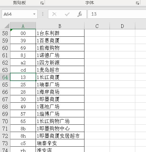Click cell 1长江商厦
146x152 pixels.
coord(60,77)
